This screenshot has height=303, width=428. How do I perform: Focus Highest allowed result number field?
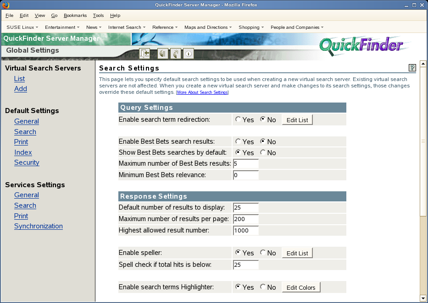pos(246,231)
